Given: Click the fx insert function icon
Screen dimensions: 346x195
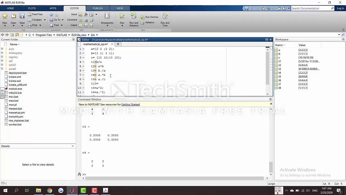Looking at the screenshot, I should (x=86, y=14).
